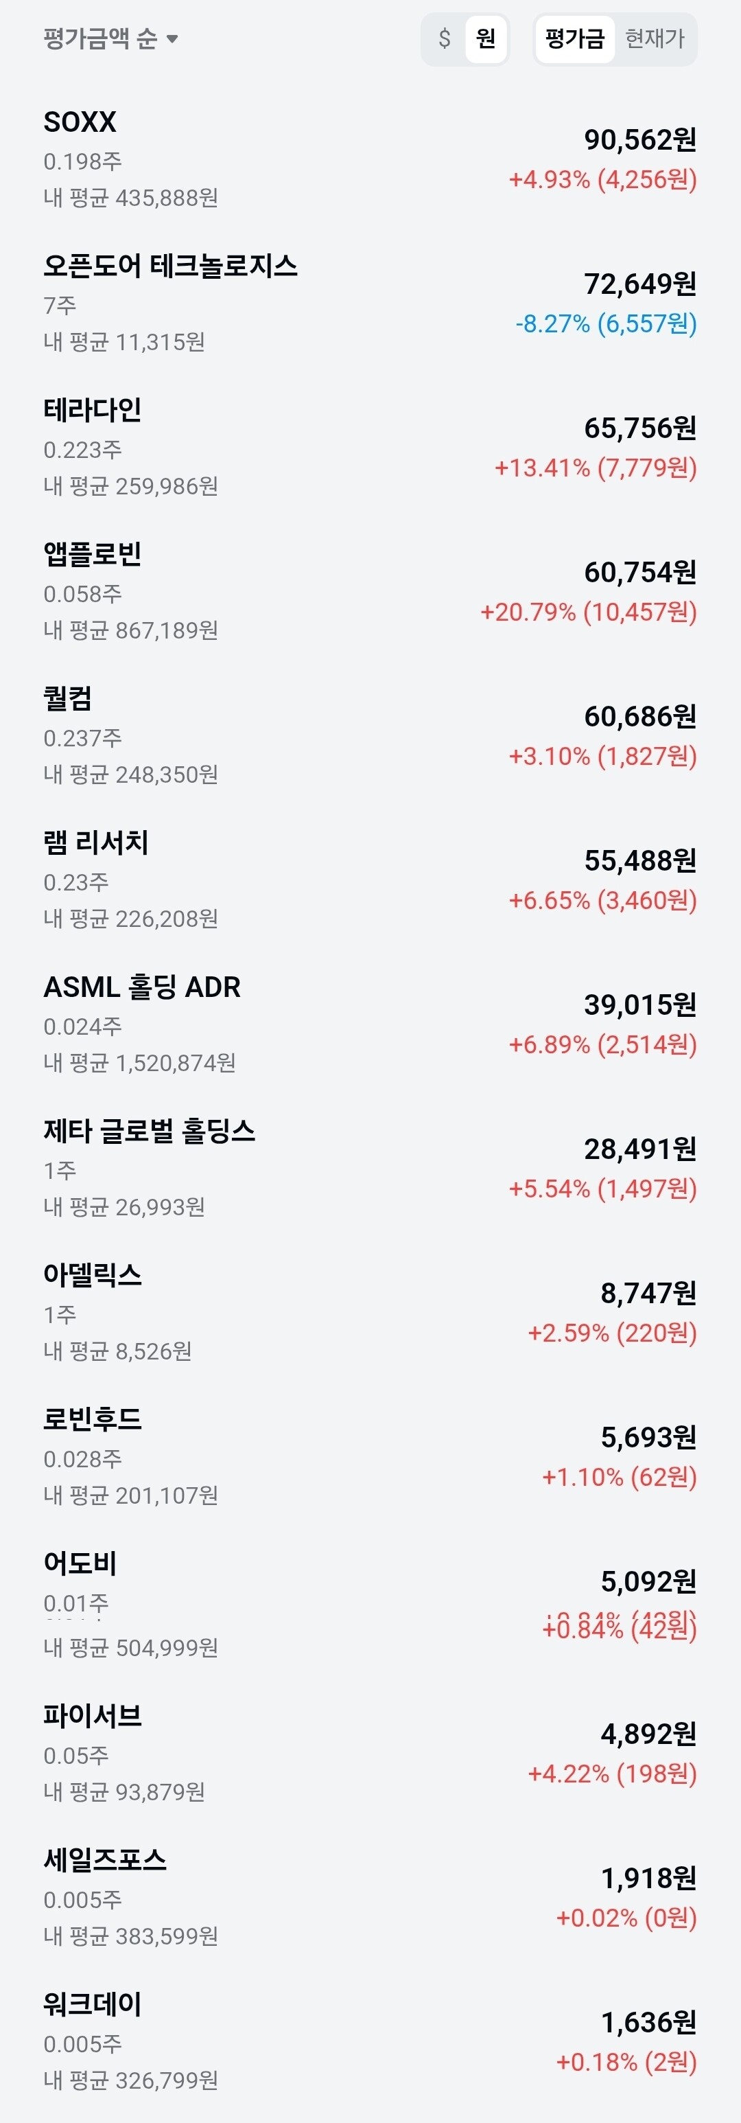The image size is (741, 2123).
Task: Tap the 아델릭스 holding
Action: 370,1313
